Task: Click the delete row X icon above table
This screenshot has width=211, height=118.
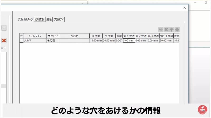Action: click(x=166, y=29)
